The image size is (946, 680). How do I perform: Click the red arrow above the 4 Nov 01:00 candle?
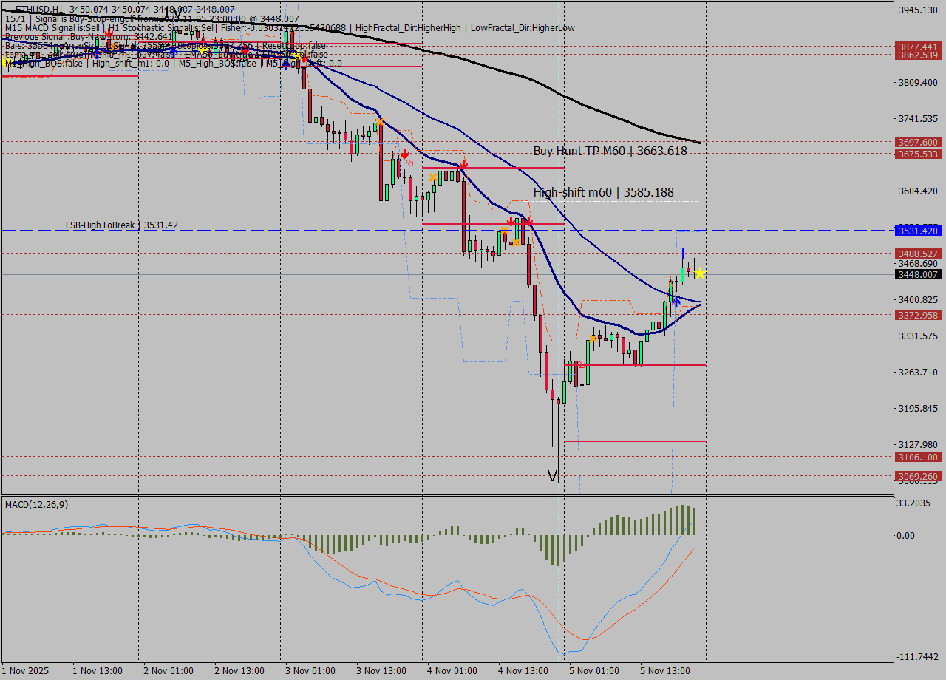click(x=463, y=162)
